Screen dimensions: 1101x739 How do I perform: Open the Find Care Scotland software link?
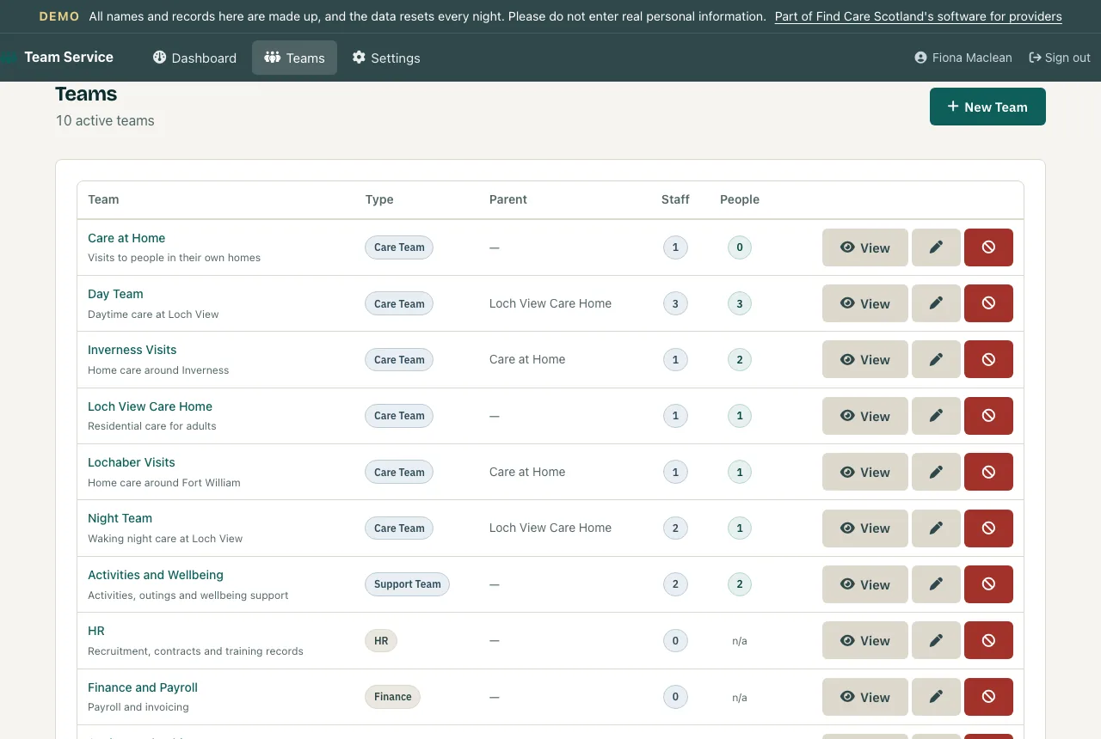click(918, 16)
